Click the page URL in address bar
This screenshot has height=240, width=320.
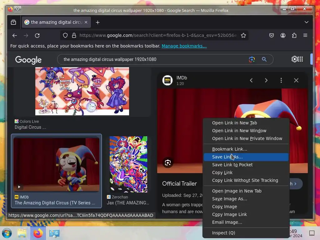158,35
